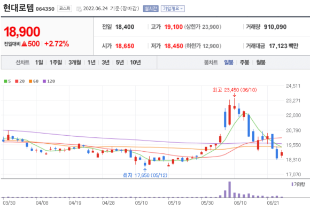Click the 03/30 date axis label
This screenshot has width=310, height=210.
point(9,203)
